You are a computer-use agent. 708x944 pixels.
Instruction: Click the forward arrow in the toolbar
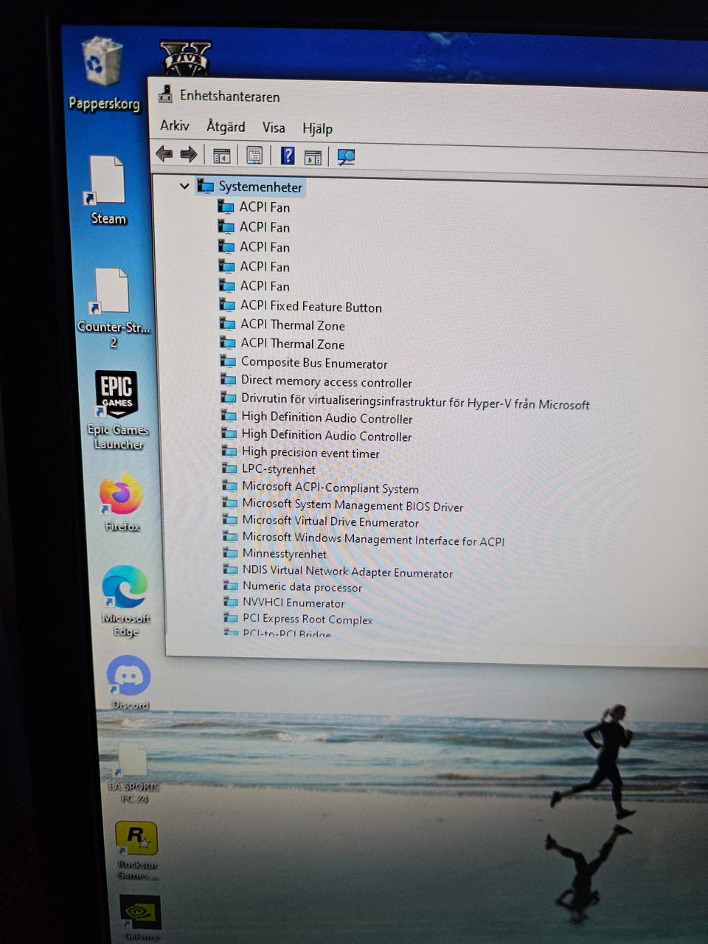(x=189, y=154)
